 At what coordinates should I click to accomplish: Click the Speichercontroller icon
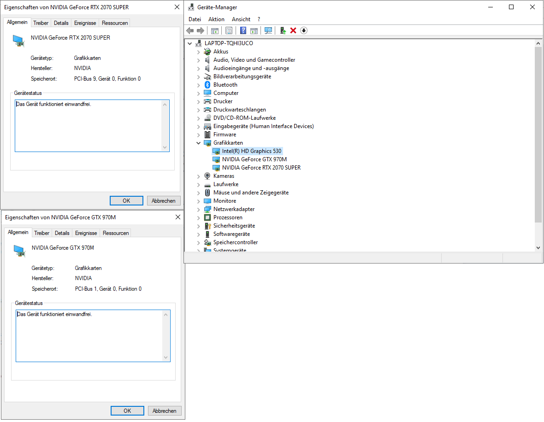207,243
